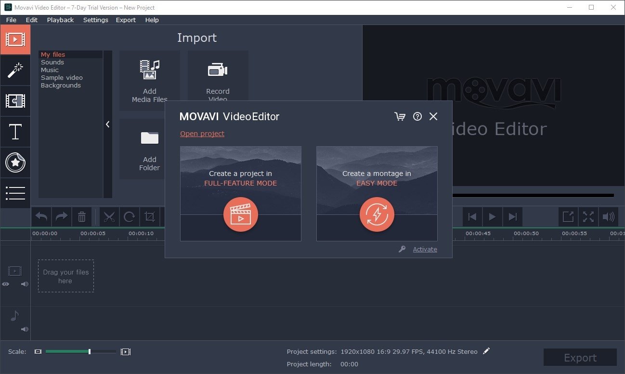
Task: Click the Open project link
Action: pos(202,134)
